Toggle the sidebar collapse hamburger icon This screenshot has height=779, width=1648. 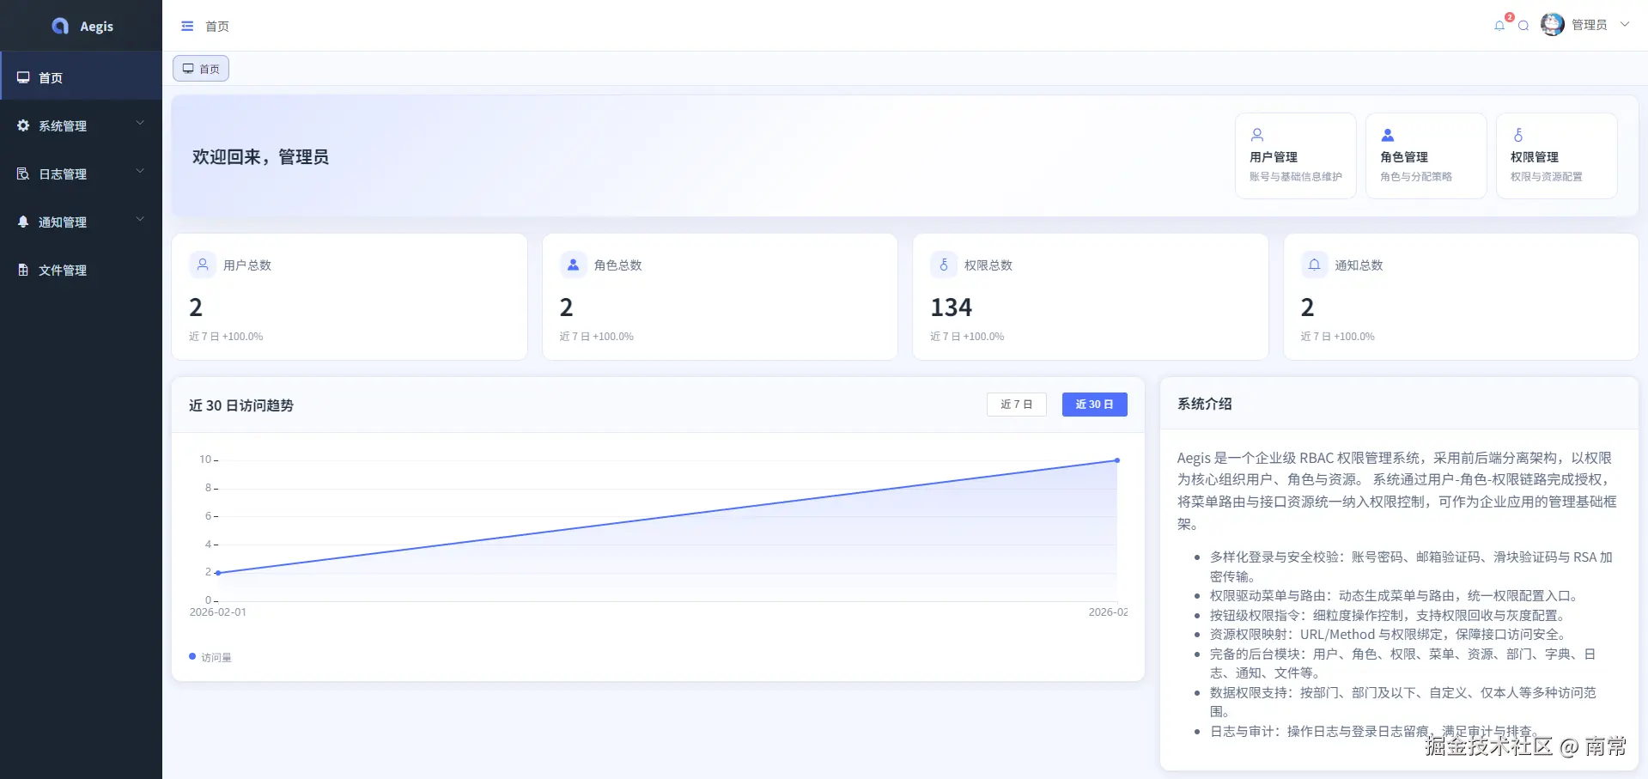pos(186,26)
